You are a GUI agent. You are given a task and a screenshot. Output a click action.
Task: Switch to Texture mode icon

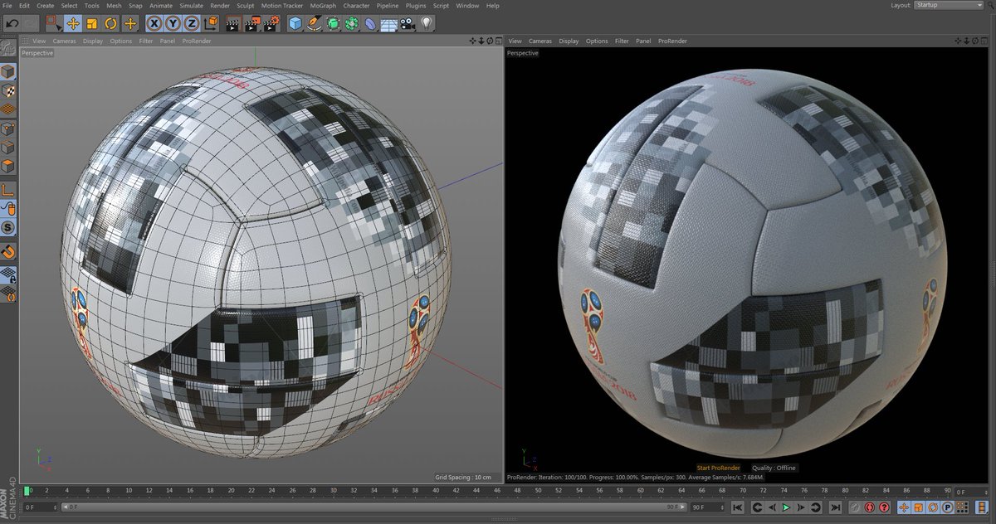(x=8, y=90)
